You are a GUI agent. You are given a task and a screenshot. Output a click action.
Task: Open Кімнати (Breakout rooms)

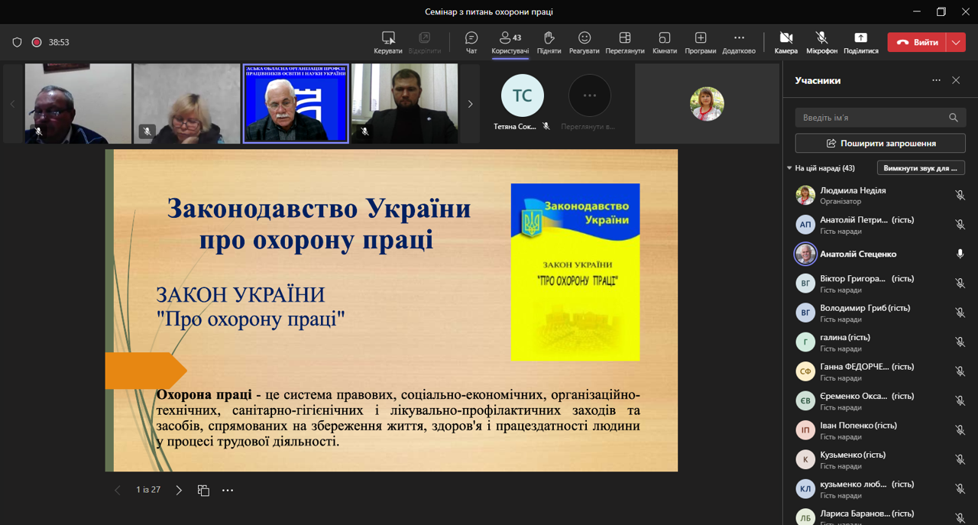(664, 42)
